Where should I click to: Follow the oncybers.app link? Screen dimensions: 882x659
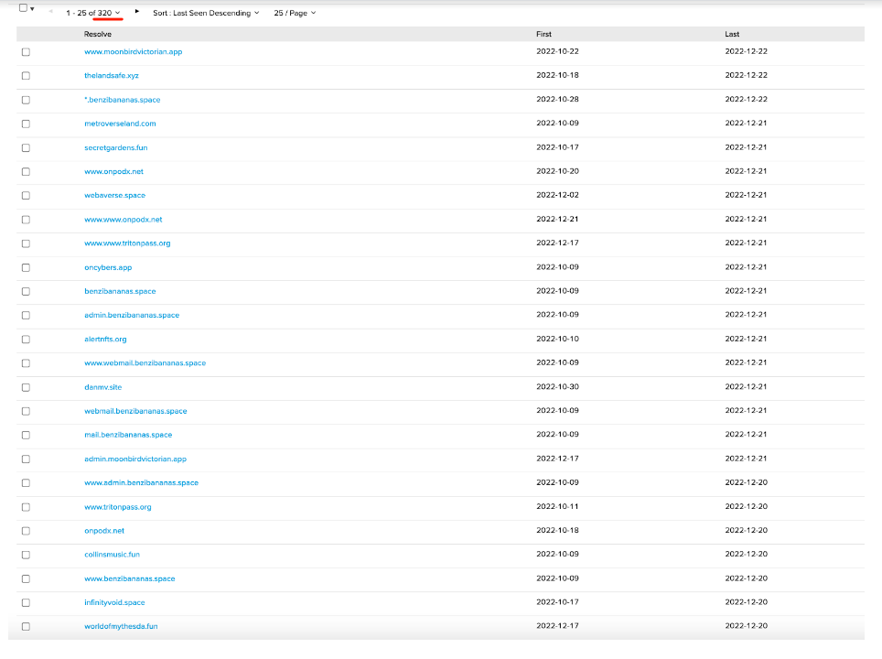[x=108, y=267]
